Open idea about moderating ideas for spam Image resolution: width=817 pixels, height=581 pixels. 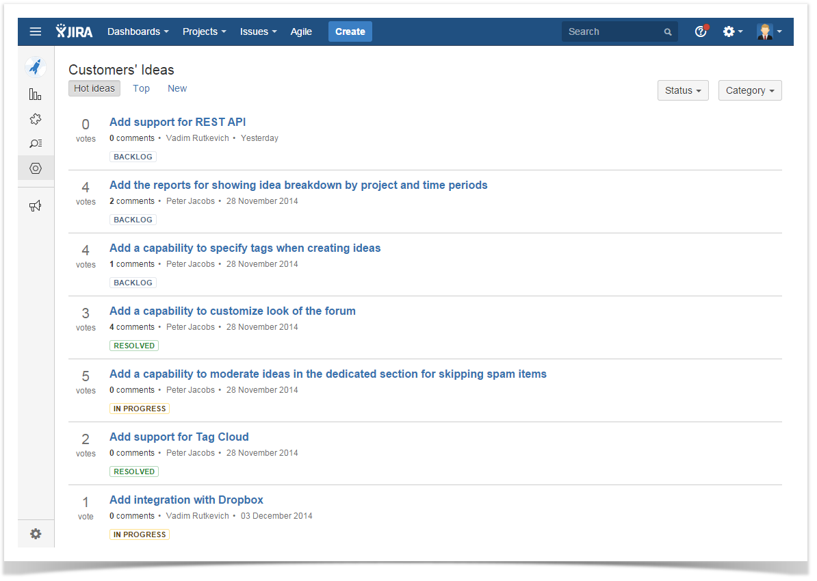328,374
